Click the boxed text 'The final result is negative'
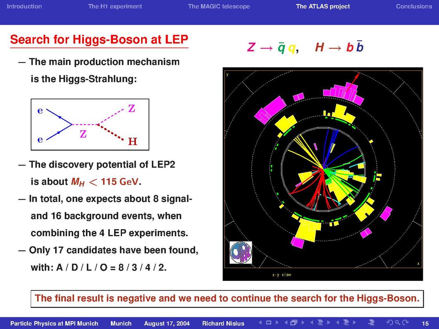Viewport: 439px width, 329px height. [x=227, y=298]
